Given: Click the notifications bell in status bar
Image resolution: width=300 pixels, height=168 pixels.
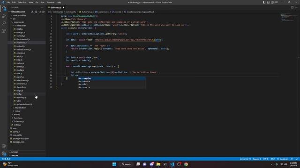Looking at the screenshot, I should click(297, 159).
